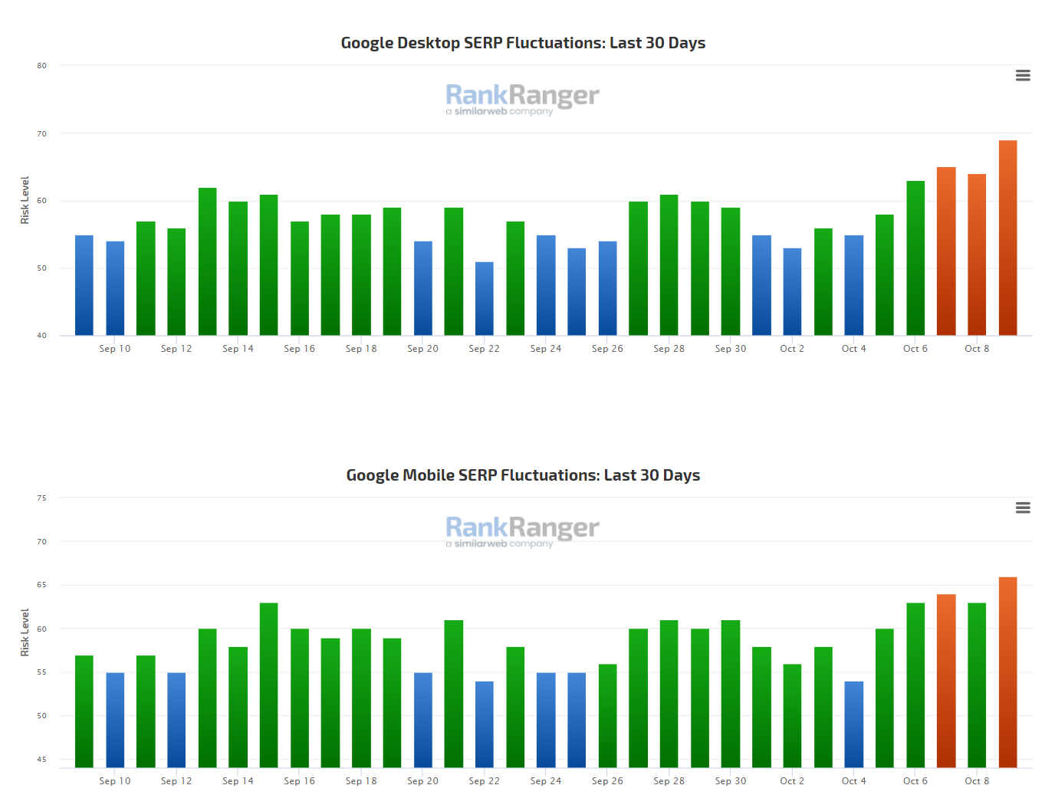Select the Oct 8 orange bar in desktop chart

(x=976, y=255)
